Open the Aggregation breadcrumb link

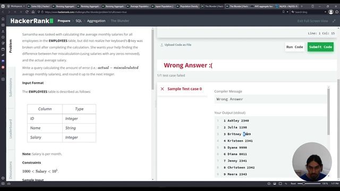pos(96,21)
